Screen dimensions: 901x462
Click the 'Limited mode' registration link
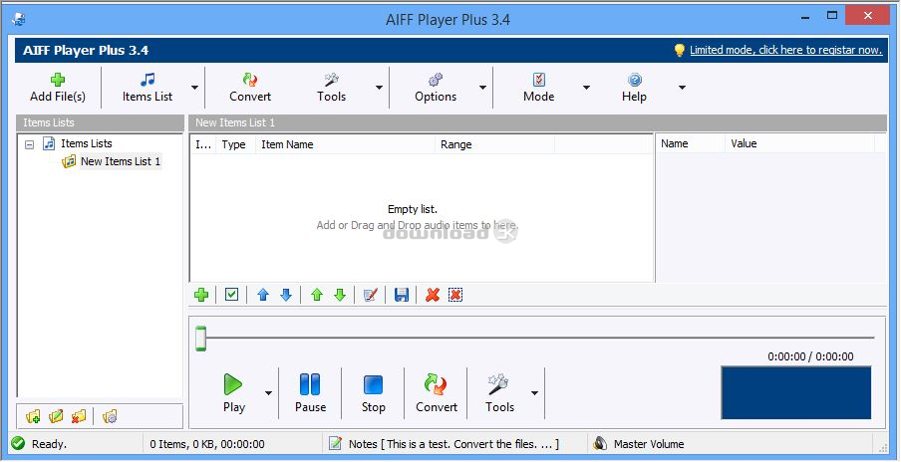pyautogui.click(x=785, y=50)
